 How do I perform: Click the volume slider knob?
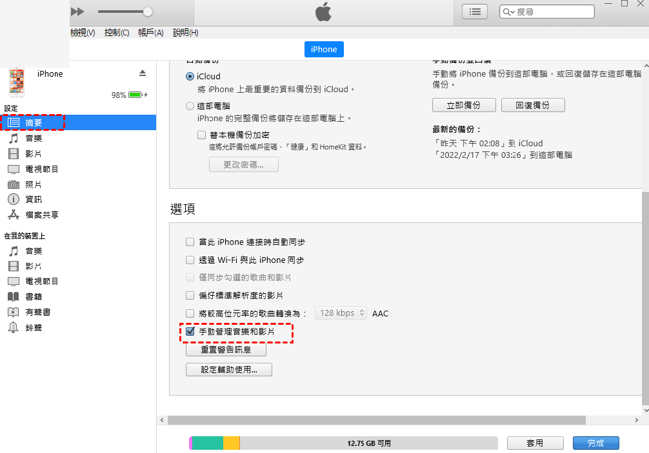coord(148,12)
